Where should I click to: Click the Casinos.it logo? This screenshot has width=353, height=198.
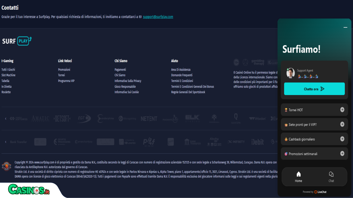click(29, 190)
